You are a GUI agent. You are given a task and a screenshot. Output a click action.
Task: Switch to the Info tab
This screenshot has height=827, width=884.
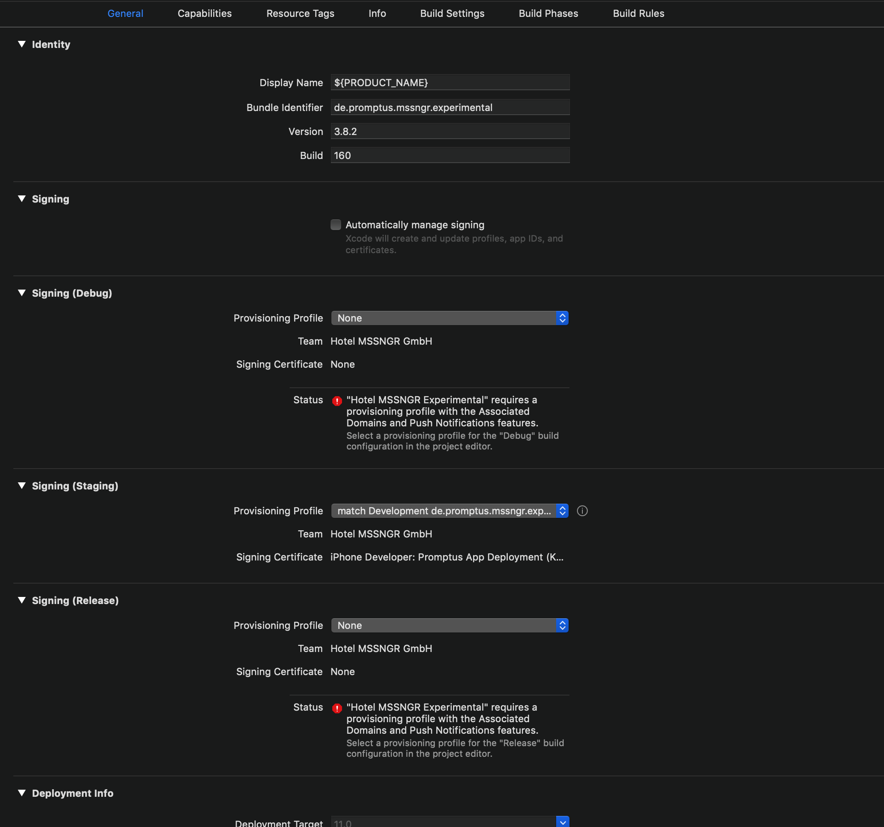pyautogui.click(x=377, y=13)
